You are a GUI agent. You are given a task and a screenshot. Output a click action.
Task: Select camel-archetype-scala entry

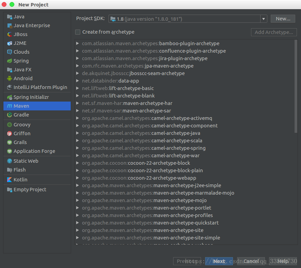coord(142,141)
